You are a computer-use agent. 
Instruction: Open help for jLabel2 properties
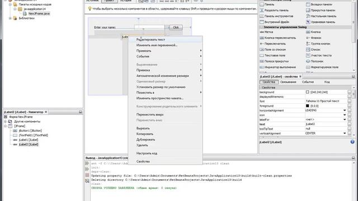pos(352,142)
